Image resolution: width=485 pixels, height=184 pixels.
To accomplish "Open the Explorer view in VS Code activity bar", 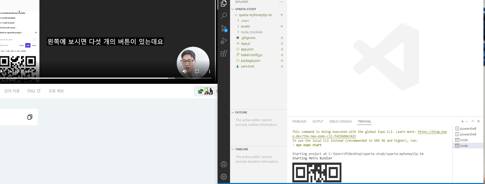I will pyautogui.click(x=224, y=4).
